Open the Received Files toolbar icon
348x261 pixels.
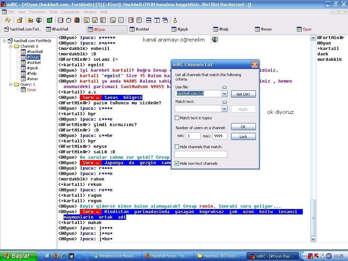113,20
